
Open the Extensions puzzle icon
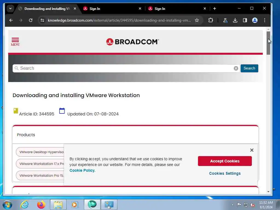tap(211, 20)
